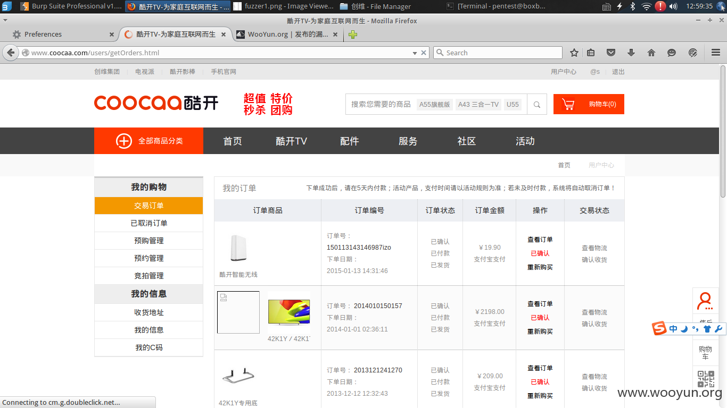727x408 pixels.
Task: Open the Pocket icon in toolbar
Action: tap(611, 53)
